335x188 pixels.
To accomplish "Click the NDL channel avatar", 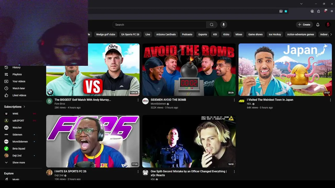I will coord(242,101).
